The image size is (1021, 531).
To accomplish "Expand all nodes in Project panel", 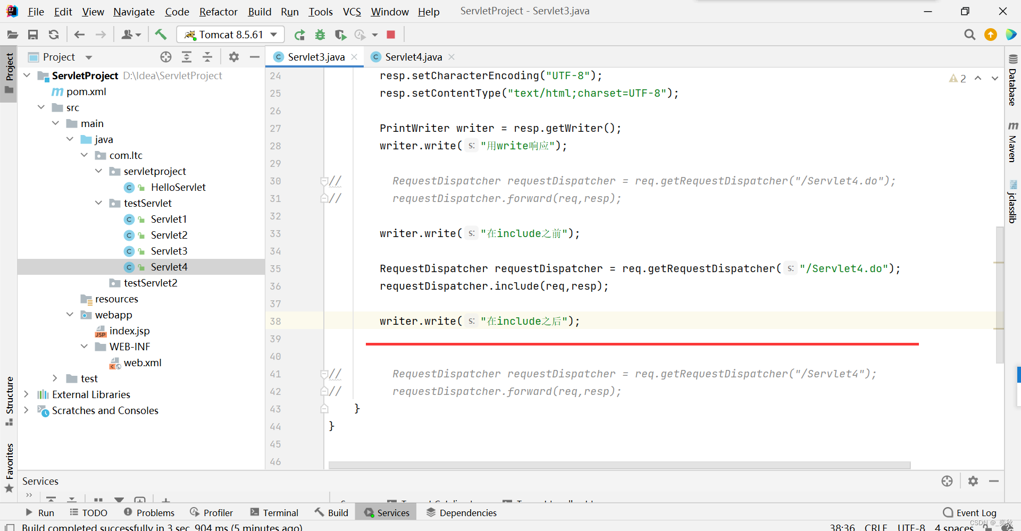I will pyautogui.click(x=187, y=57).
